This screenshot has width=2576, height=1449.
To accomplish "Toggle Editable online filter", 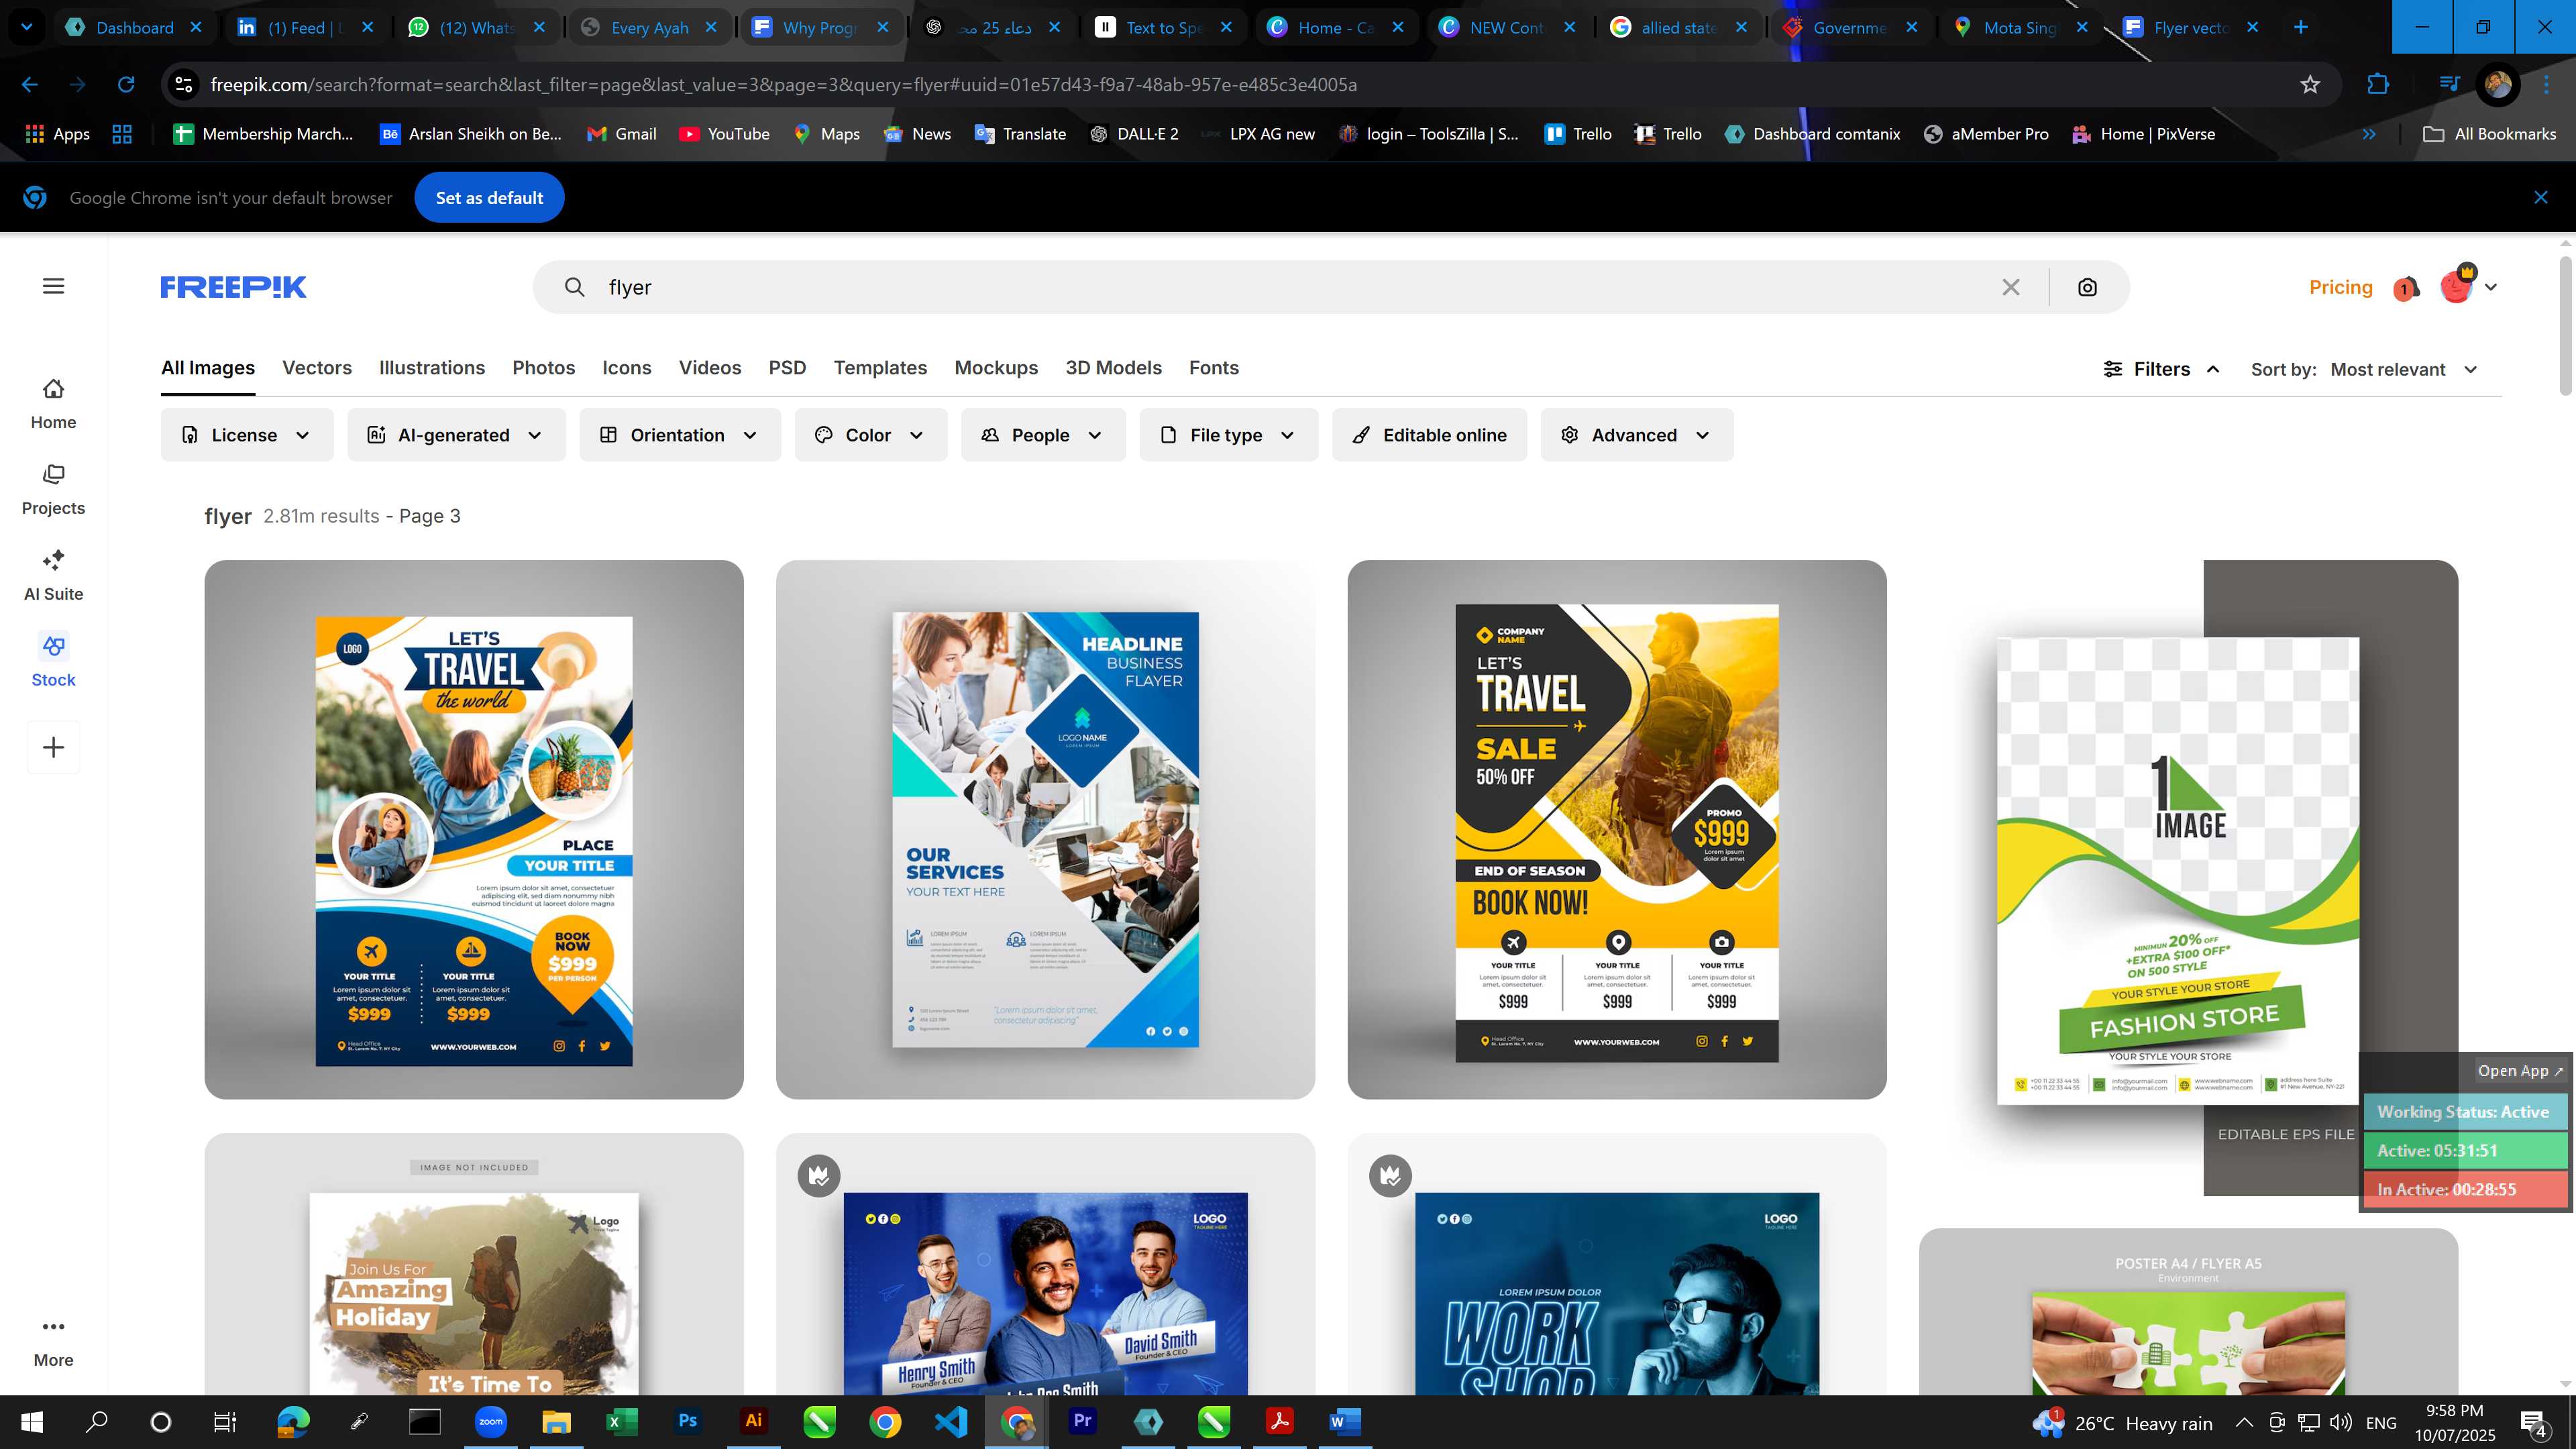I will [x=1429, y=435].
